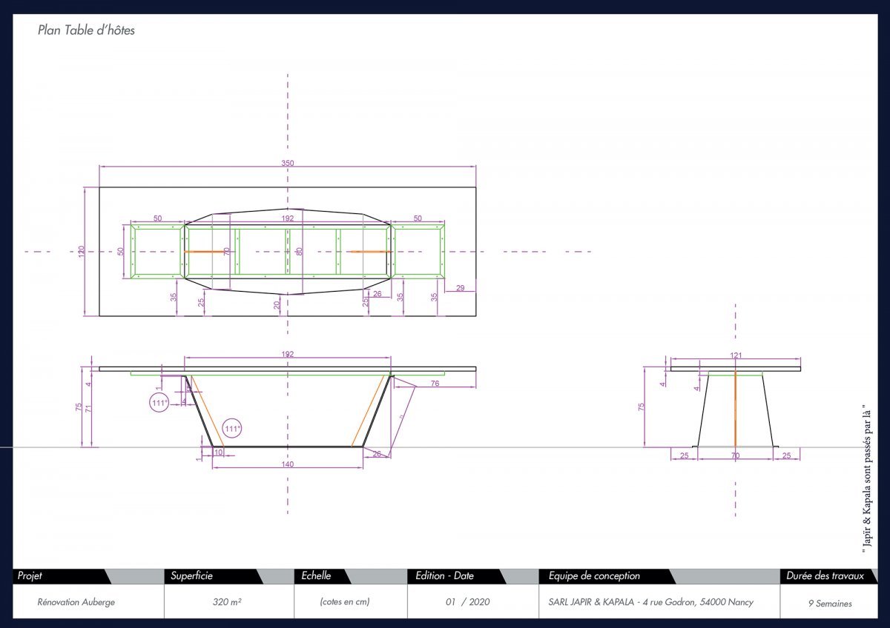Click the circled 111° angle inside table base
The height and width of the screenshot is (628, 890).
(233, 429)
